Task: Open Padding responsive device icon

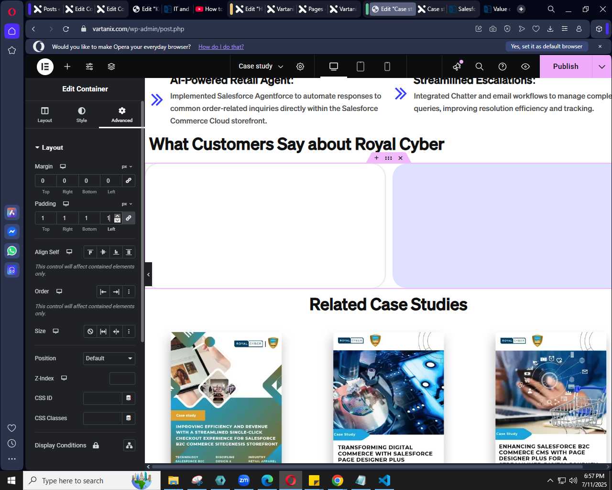Action: (66, 204)
